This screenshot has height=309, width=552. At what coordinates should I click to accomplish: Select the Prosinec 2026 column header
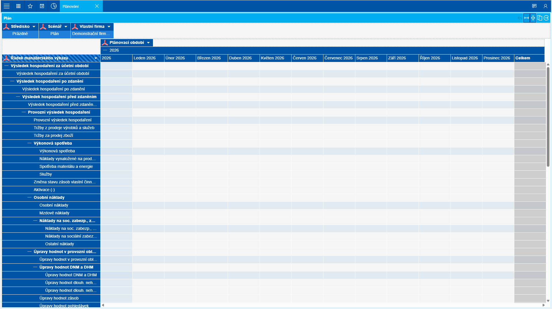(x=498, y=58)
